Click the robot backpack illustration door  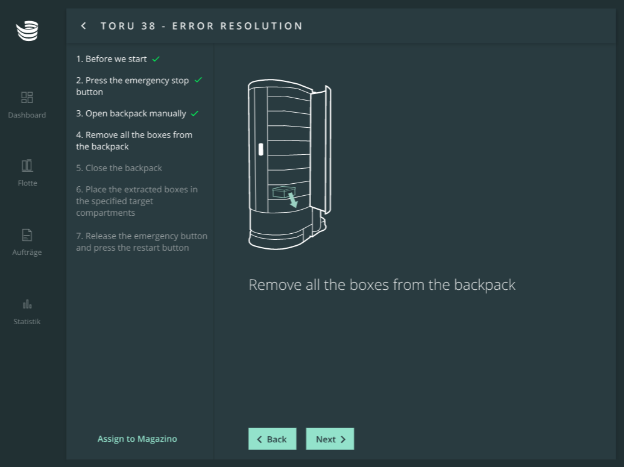coord(320,151)
